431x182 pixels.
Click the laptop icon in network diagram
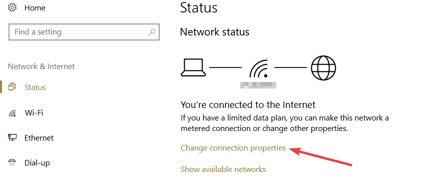click(193, 67)
